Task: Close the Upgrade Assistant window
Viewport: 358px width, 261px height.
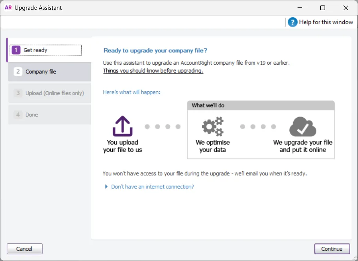Action: [x=346, y=8]
